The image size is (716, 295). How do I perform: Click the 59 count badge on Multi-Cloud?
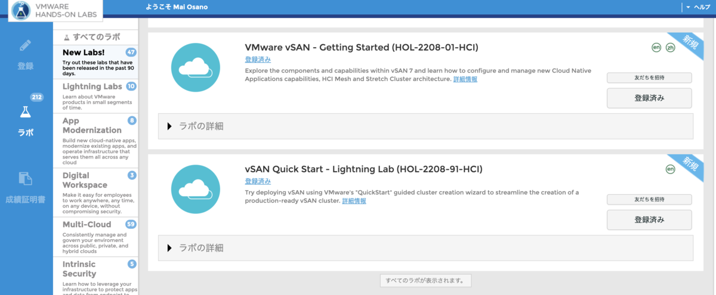click(x=131, y=225)
